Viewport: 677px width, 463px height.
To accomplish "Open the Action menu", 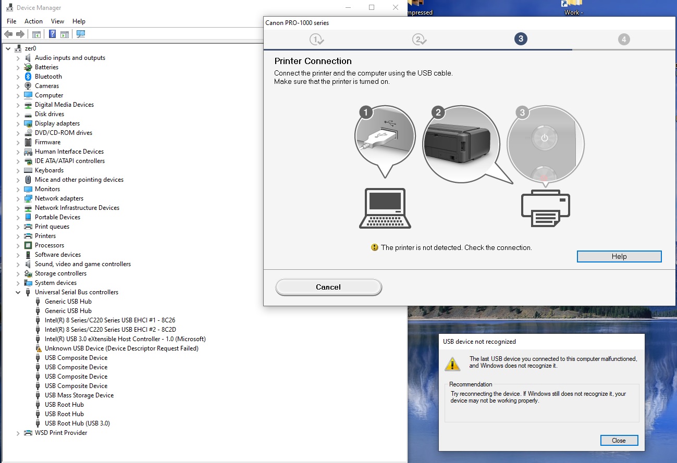I will point(33,21).
